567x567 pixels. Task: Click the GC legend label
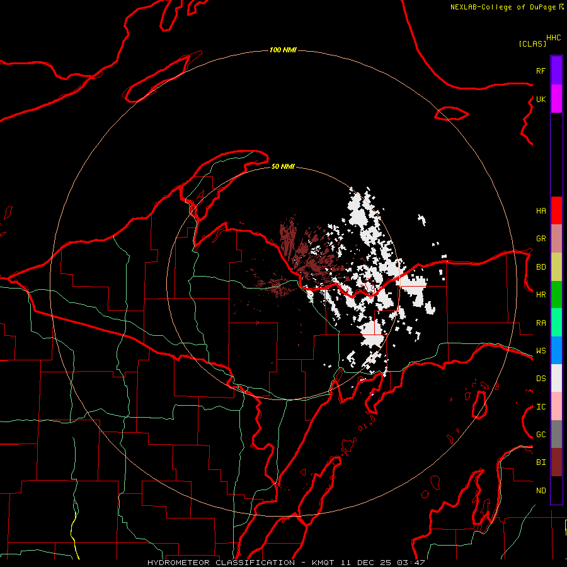(x=541, y=435)
